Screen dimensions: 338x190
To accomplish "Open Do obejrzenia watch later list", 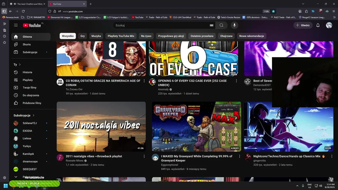I will click(x=31, y=95).
